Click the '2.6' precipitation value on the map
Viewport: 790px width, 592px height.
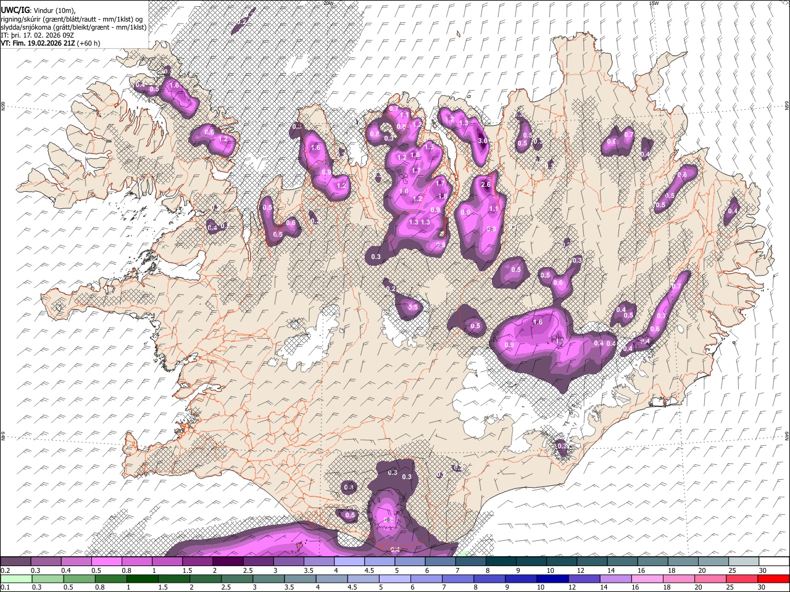pyautogui.click(x=486, y=184)
